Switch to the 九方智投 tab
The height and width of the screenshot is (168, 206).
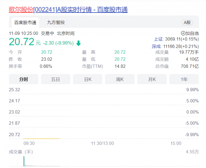click(56, 22)
